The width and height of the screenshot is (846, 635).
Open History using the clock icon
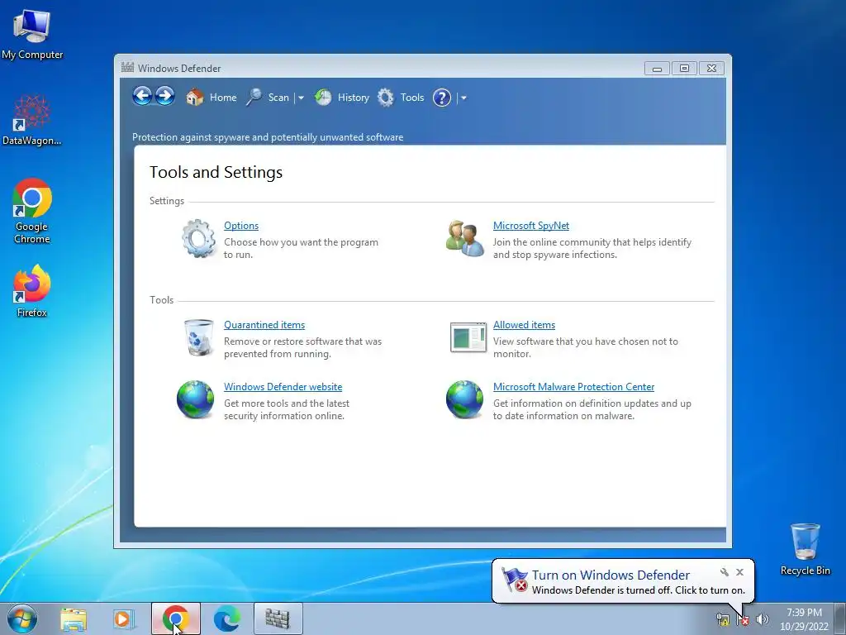(323, 98)
